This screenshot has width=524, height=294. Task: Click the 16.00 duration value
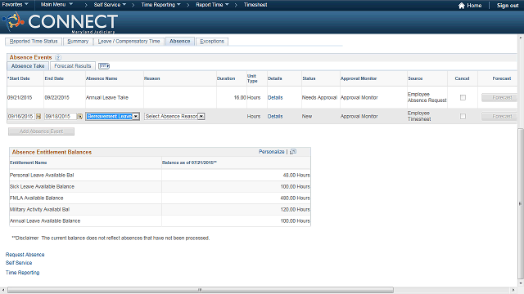240,98
